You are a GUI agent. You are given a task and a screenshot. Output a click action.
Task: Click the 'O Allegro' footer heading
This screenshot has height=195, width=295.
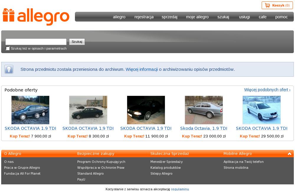click(13, 154)
